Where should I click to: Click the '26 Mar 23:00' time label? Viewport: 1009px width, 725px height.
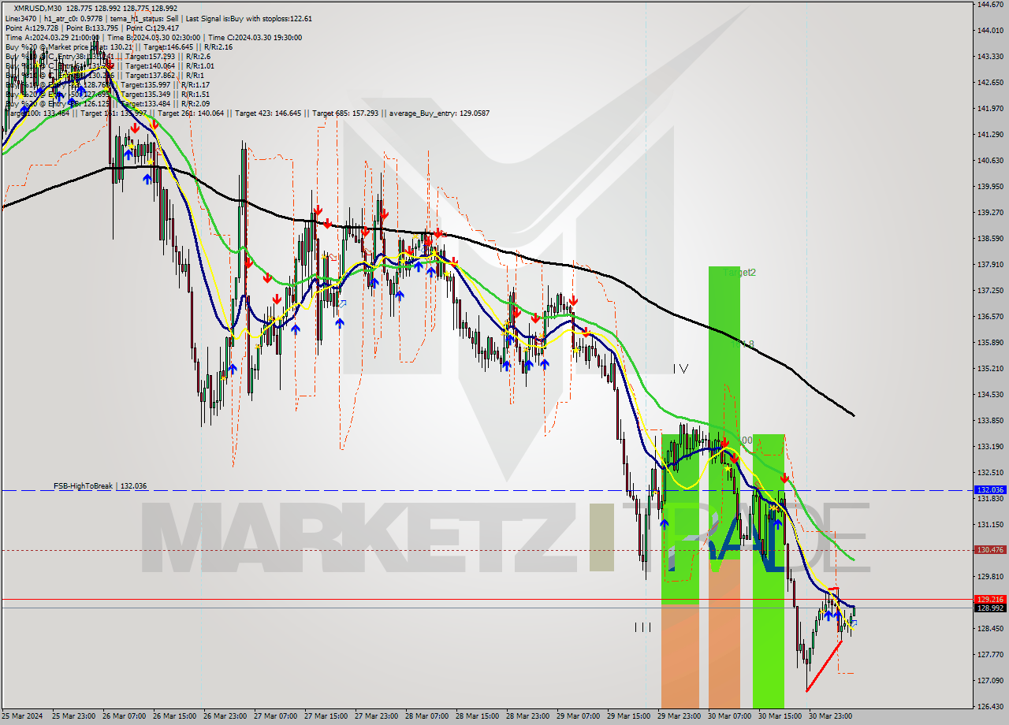coord(225,716)
